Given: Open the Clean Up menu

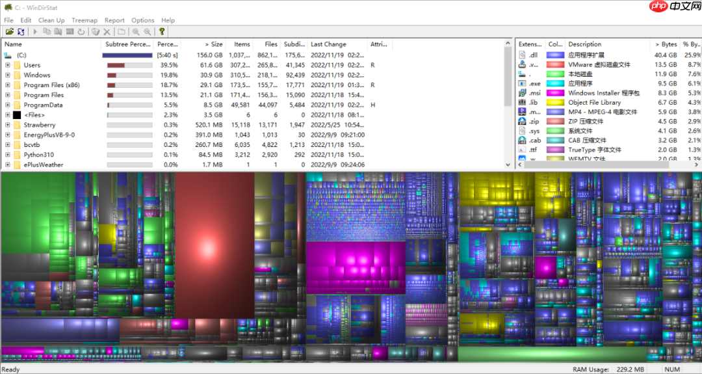Looking at the screenshot, I should point(51,20).
